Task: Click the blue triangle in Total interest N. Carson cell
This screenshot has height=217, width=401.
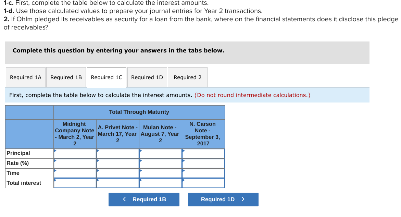Action: point(183,181)
